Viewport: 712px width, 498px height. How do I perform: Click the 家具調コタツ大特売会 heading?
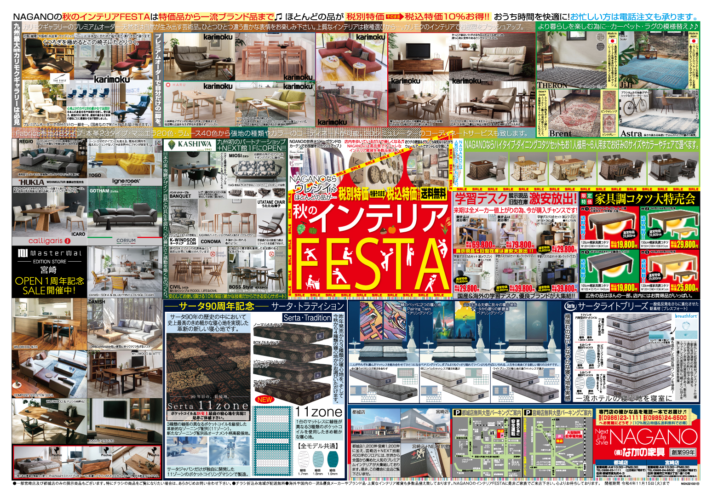(645, 199)
